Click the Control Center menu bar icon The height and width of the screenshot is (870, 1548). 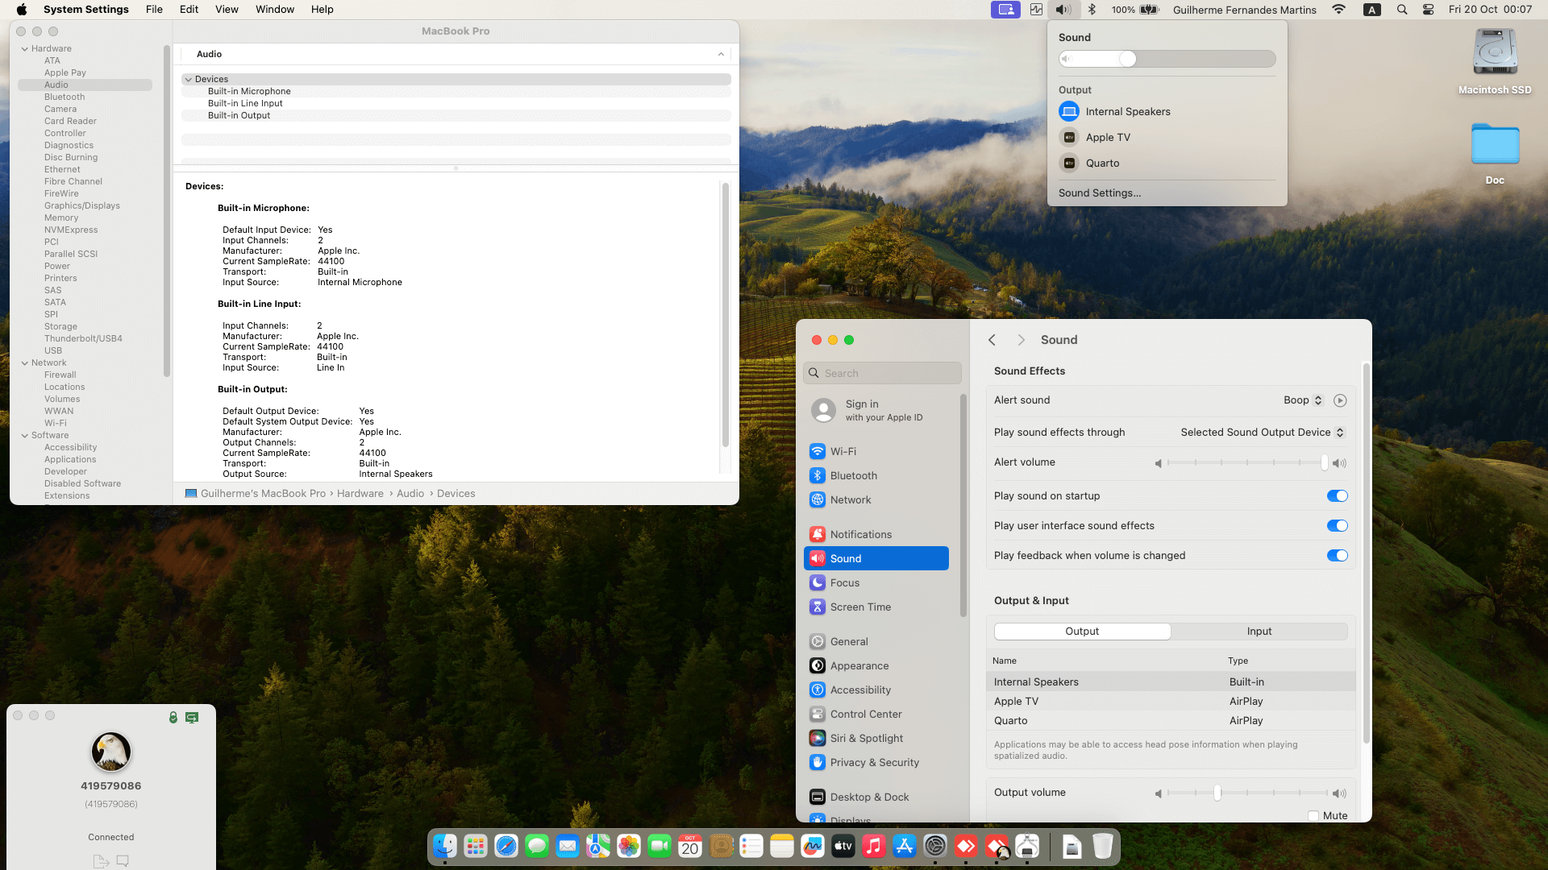tap(1428, 10)
